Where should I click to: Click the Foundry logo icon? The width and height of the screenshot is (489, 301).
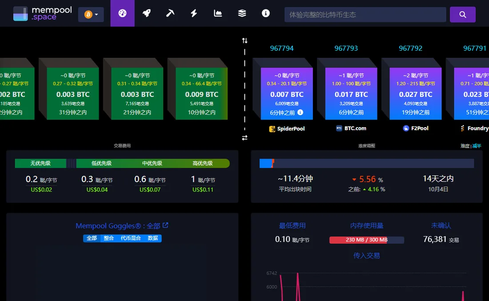(x=462, y=128)
